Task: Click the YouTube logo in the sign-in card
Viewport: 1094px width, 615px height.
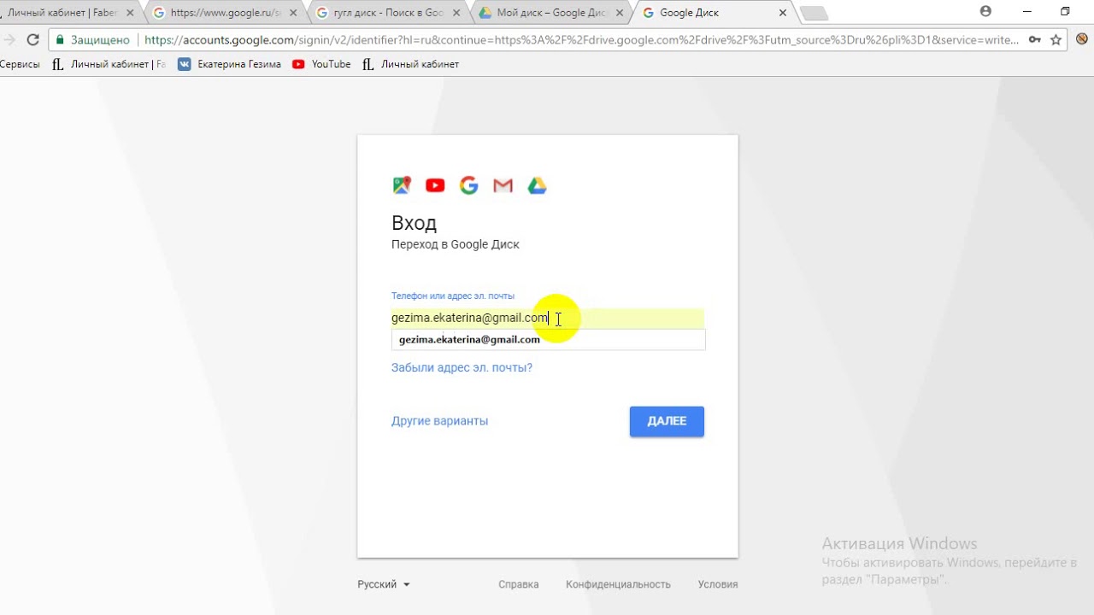Action: [x=435, y=185]
